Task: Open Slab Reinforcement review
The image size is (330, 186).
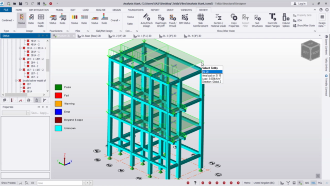Action: pos(201,21)
